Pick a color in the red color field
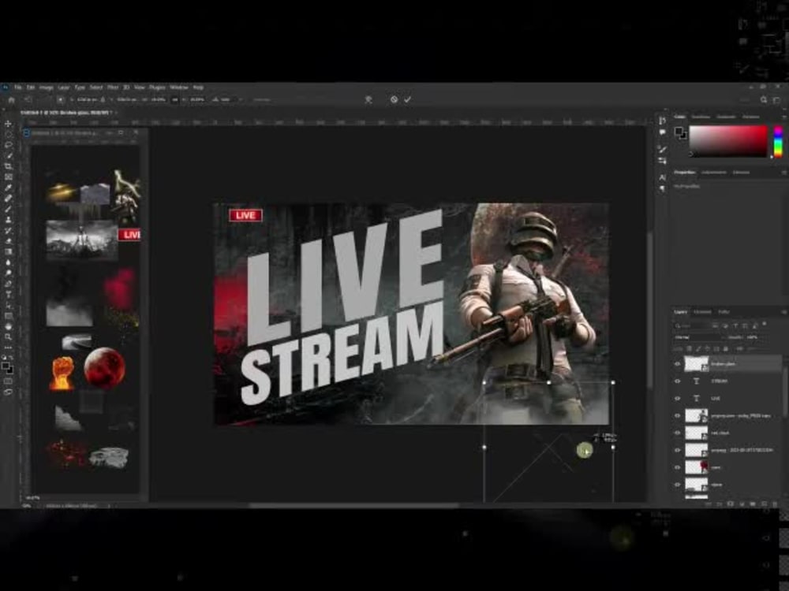Image resolution: width=789 pixels, height=591 pixels. [728, 141]
